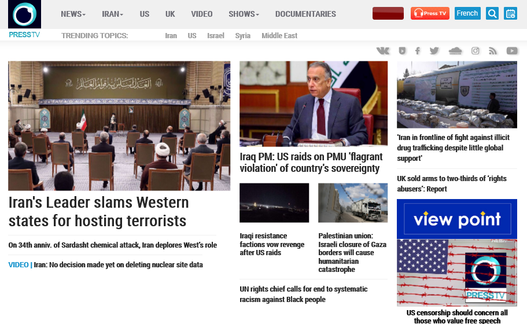527x324 pixels.
Task: Go to the UK section
Action: pyautogui.click(x=170, y=14)
